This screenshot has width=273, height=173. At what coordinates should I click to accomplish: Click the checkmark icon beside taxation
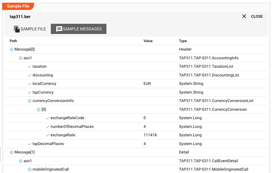[29, 66]
